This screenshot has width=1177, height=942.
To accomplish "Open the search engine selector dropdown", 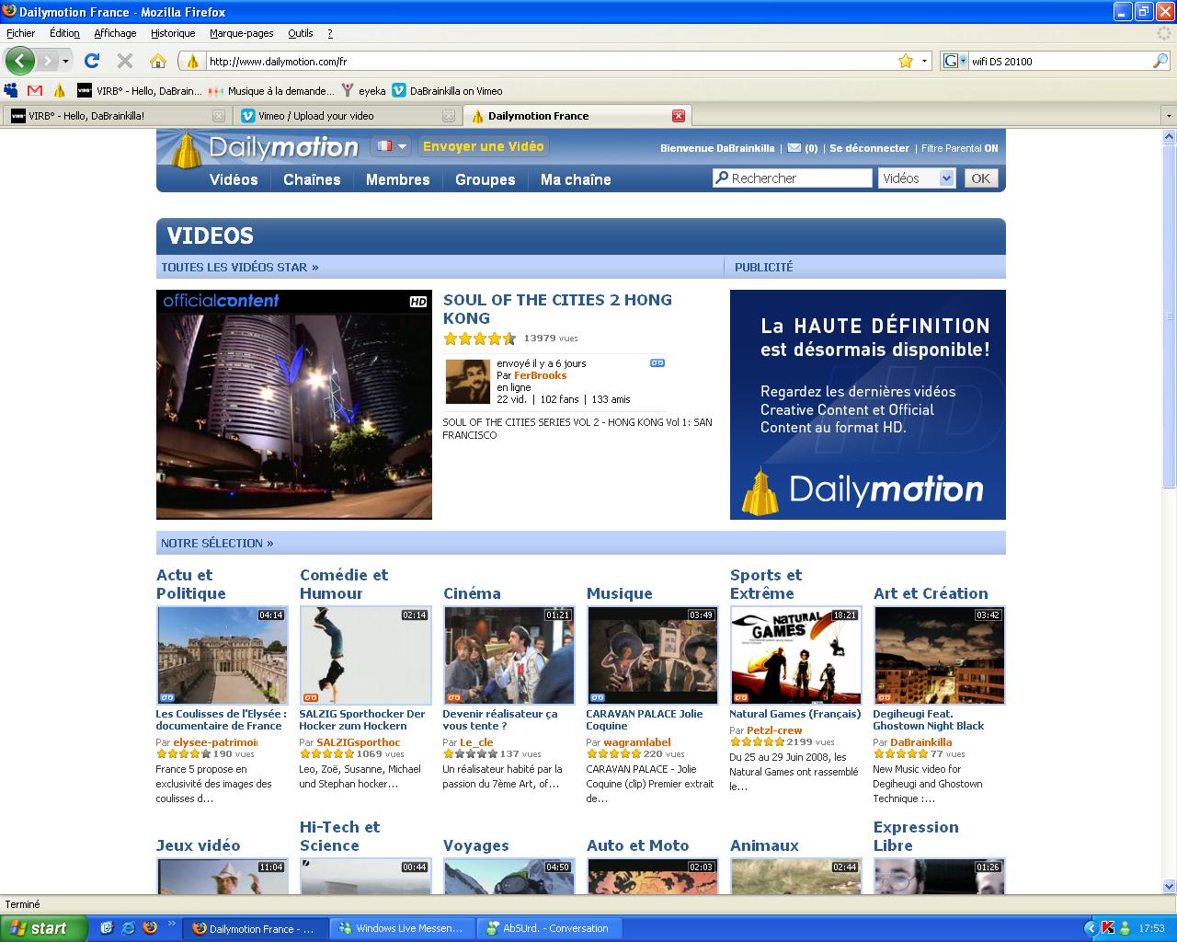I will (954, 61).
